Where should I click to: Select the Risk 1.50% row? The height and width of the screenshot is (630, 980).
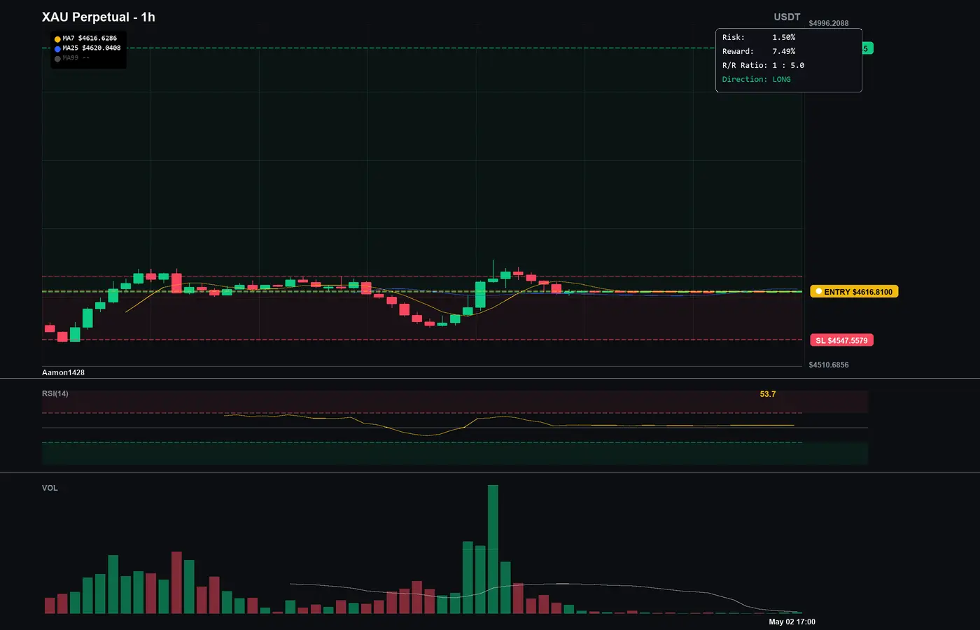pos(759,38)
